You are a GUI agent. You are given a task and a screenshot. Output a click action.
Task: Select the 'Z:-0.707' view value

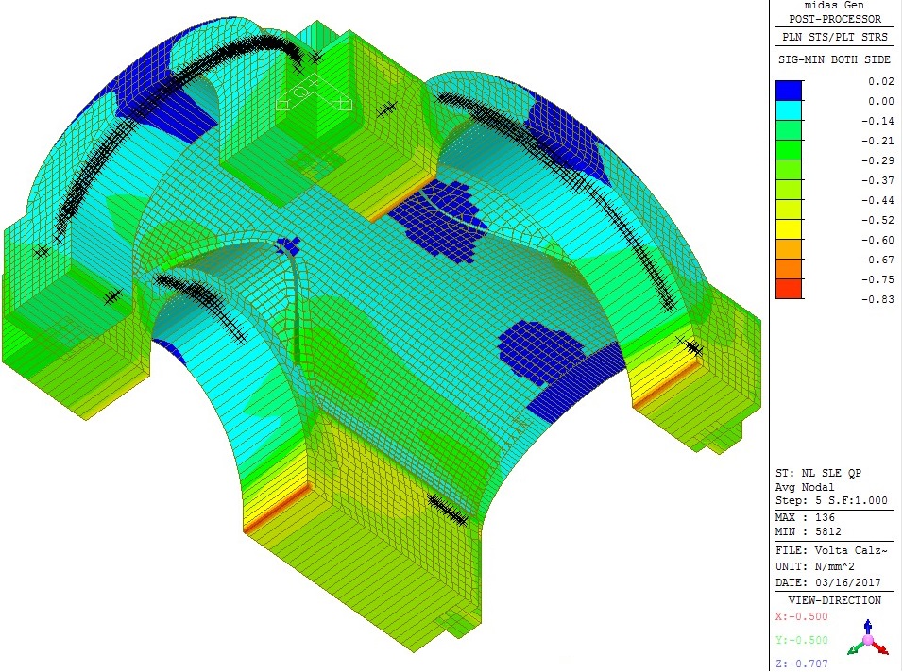click(x=801, y=664)
